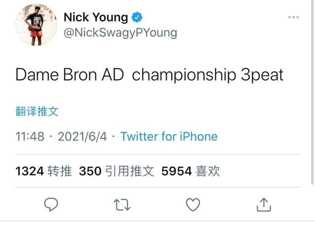Open the three-dot more menu

pyautogui.click(x=293, y=17)
